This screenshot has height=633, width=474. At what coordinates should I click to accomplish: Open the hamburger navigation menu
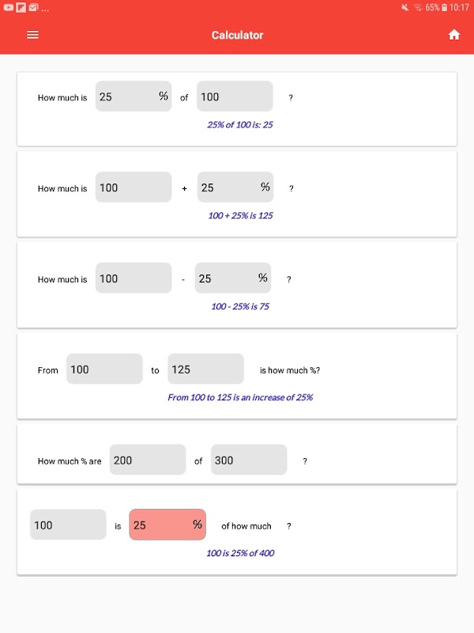[32, 35]
